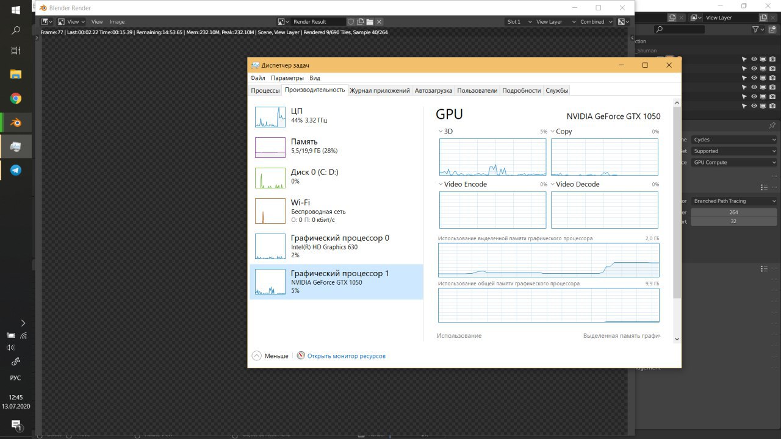This screenshot has height=439, width=781.
Task: Switch to the Службы tab
Action: click(x=556, y=90)
